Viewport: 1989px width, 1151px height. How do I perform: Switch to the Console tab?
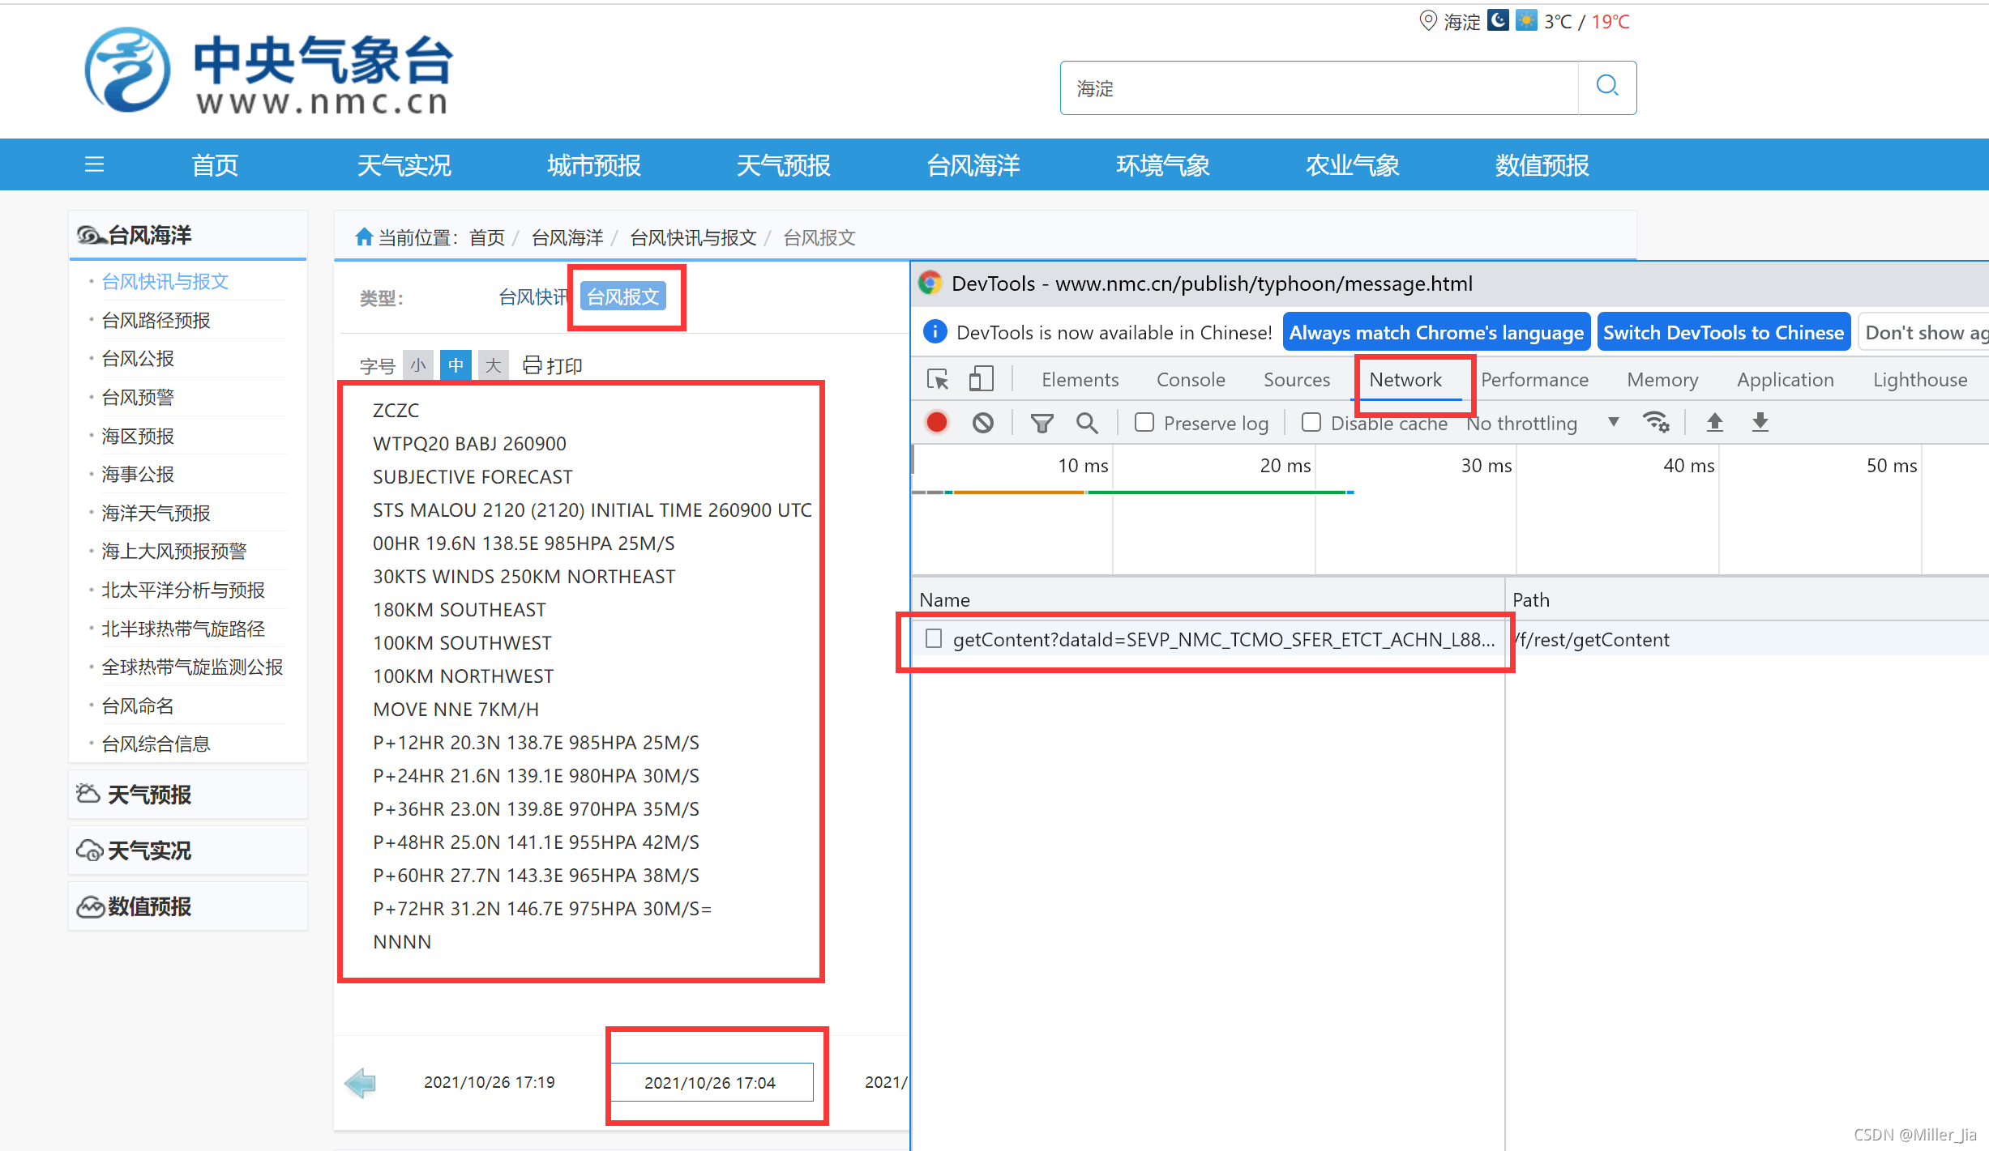tap(1190, 379)
